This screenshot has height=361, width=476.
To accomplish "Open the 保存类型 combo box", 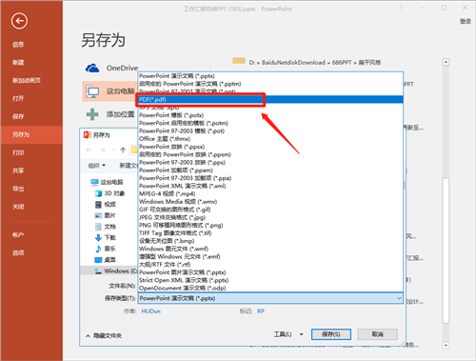I will coord(270,298).
